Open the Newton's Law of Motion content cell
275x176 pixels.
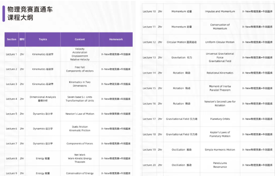point(80,114)
